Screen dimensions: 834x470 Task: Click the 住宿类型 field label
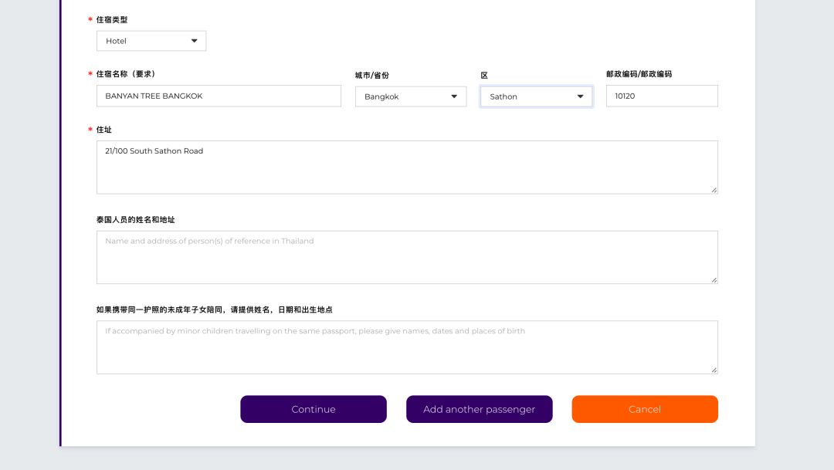coord(112,19)
